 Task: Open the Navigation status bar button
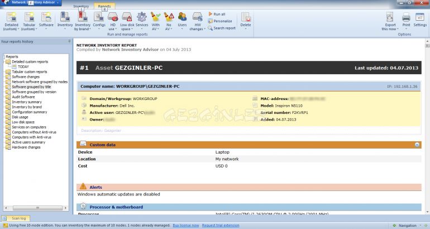(x=407, y=226)
